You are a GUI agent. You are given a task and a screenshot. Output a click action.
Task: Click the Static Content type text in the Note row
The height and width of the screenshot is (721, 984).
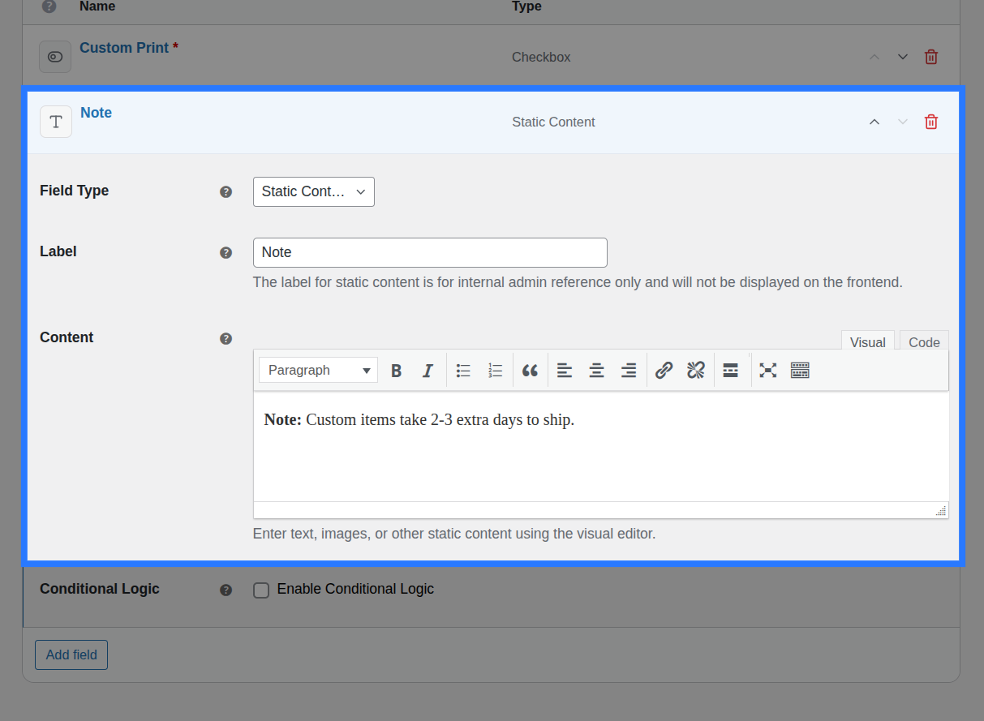click(553, 122)
